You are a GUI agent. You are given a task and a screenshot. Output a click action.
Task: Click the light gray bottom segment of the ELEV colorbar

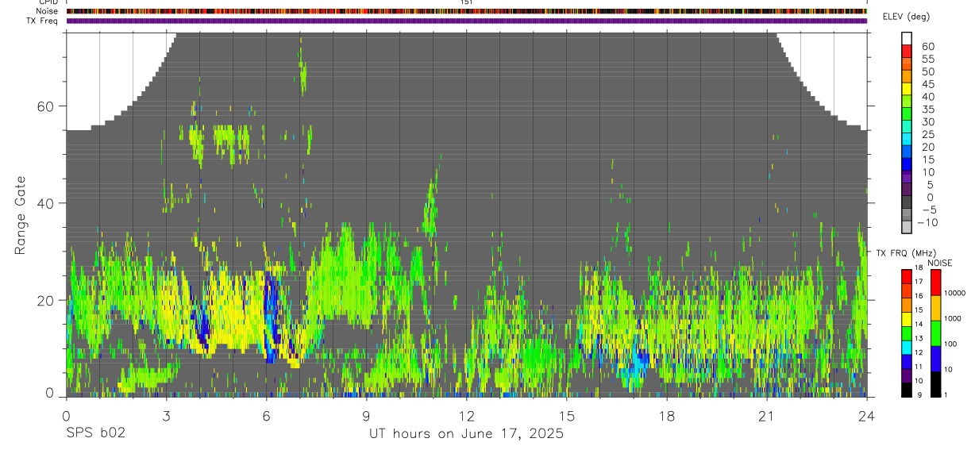coord(906,227)
